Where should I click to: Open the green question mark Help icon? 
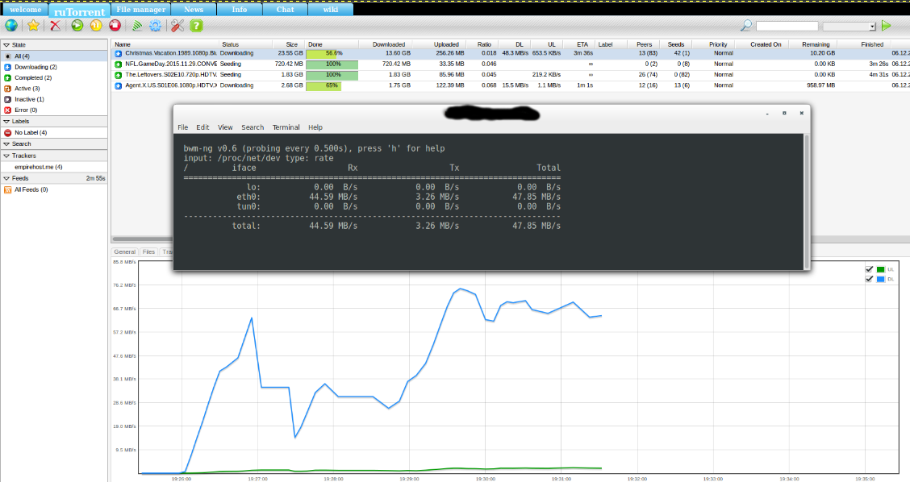tap(197, 26)
